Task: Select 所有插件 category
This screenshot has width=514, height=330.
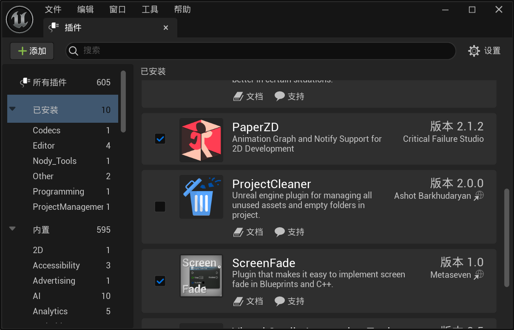Action: click(x=62, y=82)
